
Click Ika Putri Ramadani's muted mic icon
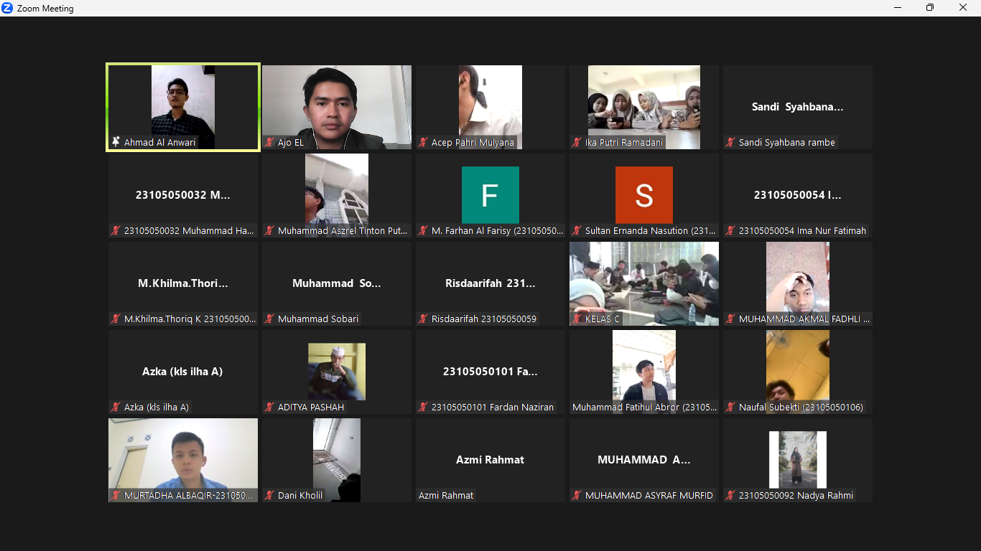tap(577, 142)
